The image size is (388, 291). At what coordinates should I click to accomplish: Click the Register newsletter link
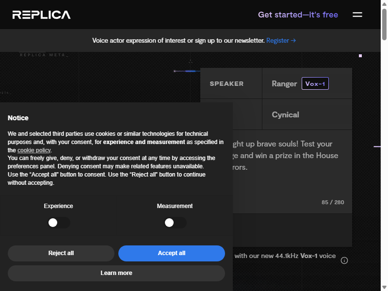(281, 40)
